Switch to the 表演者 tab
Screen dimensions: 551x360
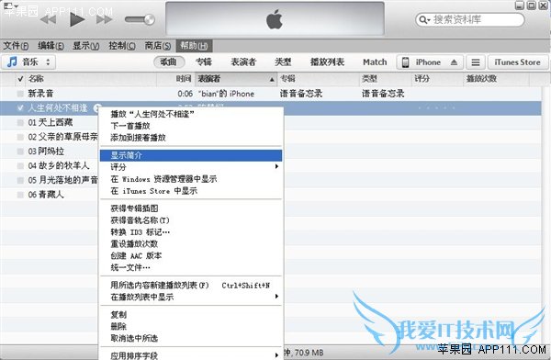(243, 62)
